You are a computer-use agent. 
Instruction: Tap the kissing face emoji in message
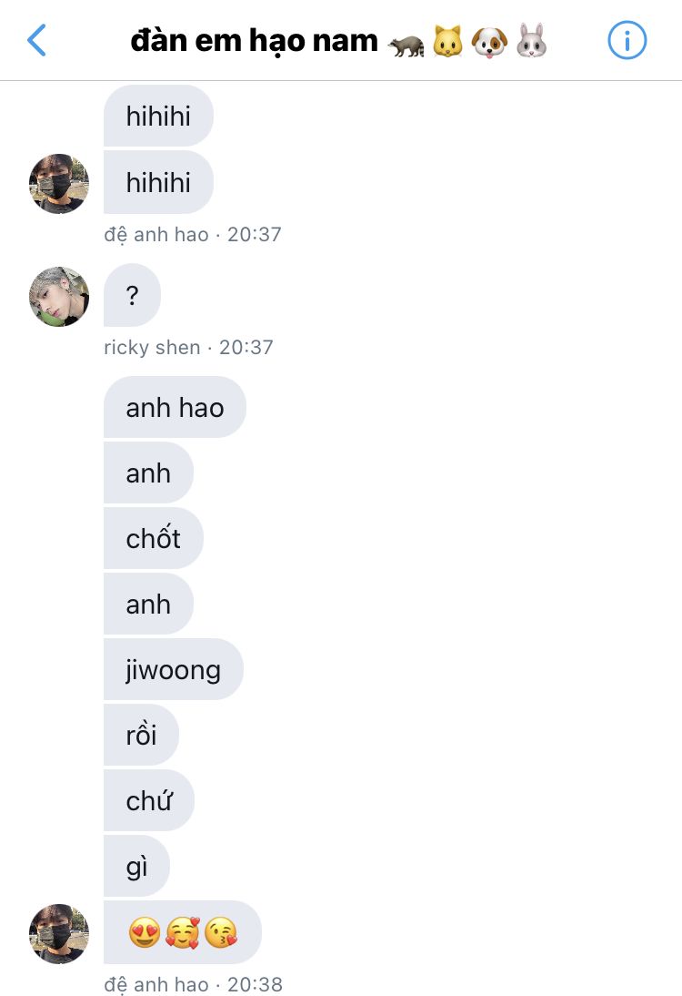[x=221, y=932]
